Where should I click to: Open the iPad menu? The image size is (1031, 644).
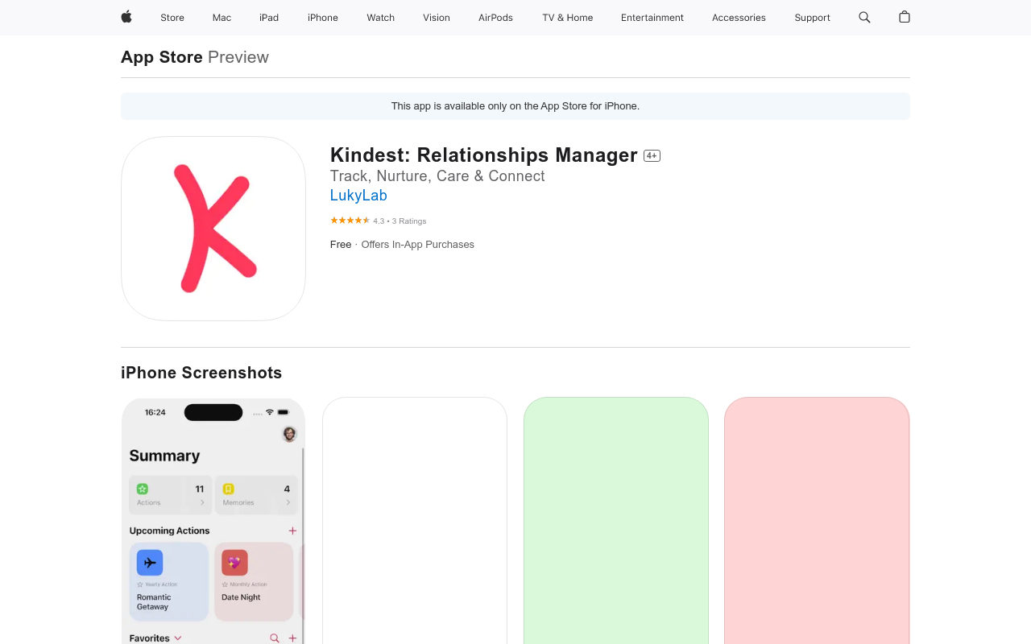click(269, 18)
